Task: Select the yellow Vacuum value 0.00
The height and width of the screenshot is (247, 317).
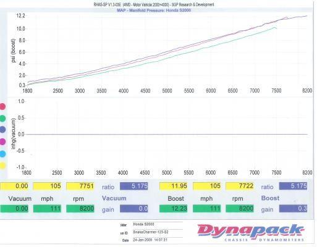Action: [x=14, y=186]
